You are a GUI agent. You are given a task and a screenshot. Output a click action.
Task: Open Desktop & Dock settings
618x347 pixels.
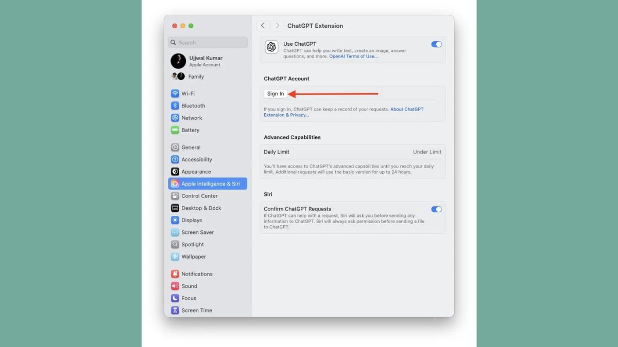tap(208, 208)
